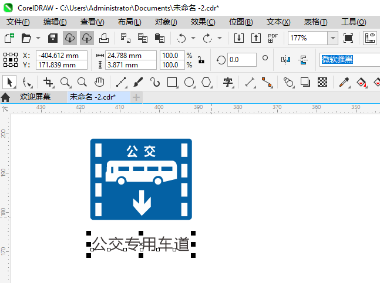Viewport: 380px width, 283px height.
Task: Select the Freehand curve tool
Action: [121, 83]
